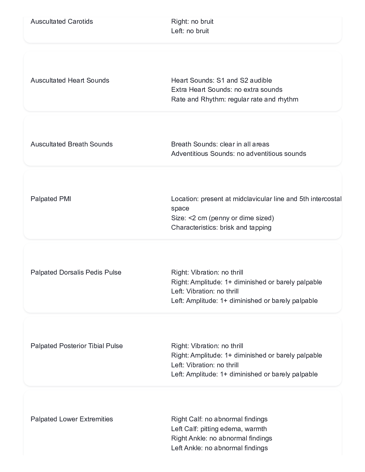Image resolution: width=365 pixels, height=472 pixels.
Task: Click the Palpated PMI heading
Action: point(51,199)
